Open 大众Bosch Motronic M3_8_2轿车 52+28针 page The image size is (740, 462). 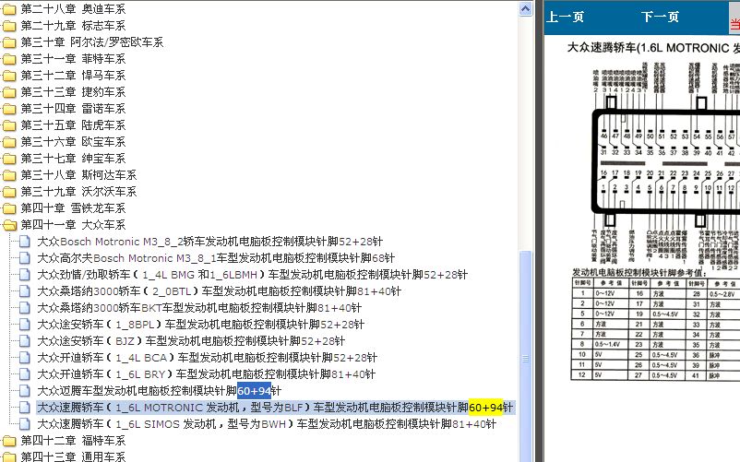tap(210, 242)
